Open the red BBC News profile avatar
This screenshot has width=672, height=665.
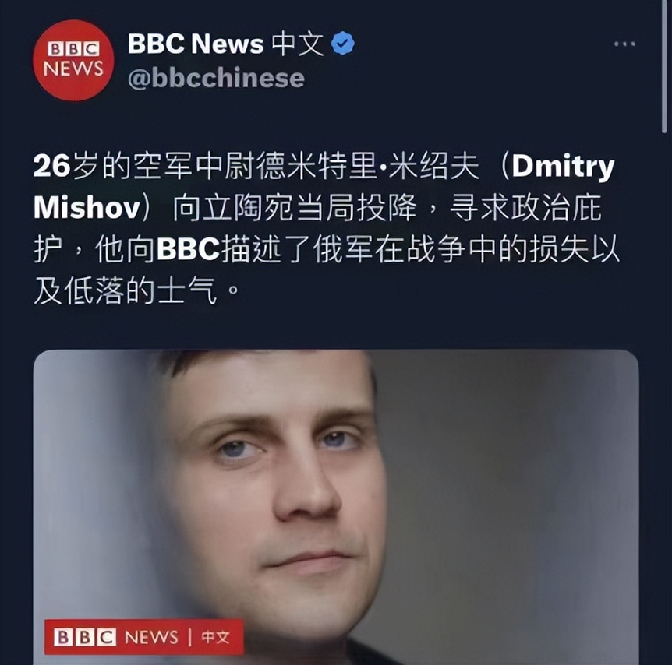(x=73, y=61)
